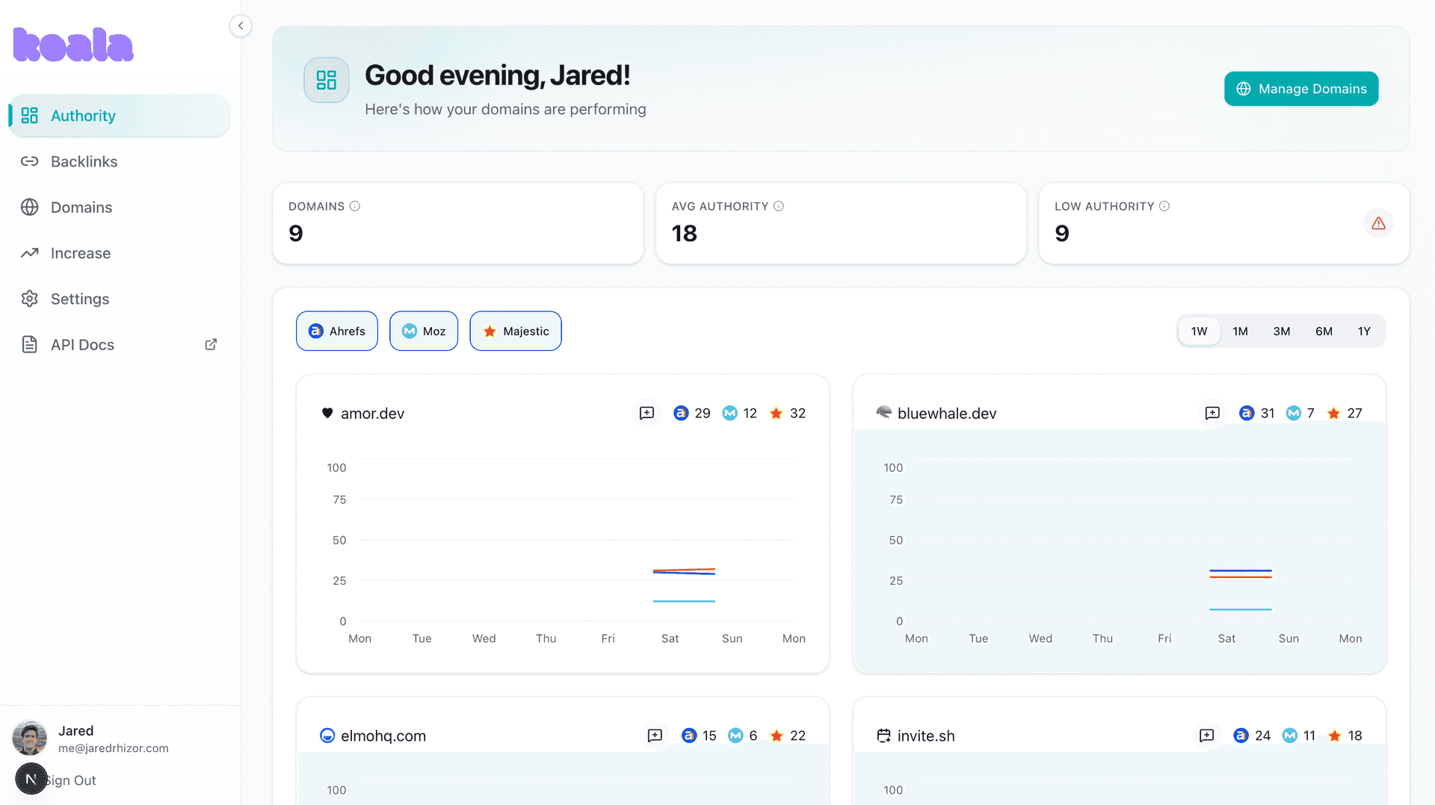This screenshot has width=1435, height=805.
Task: Click the Manage Domains button
Action: 1301,89
